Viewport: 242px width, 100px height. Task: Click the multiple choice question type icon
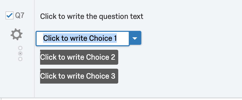pos(21,53)
